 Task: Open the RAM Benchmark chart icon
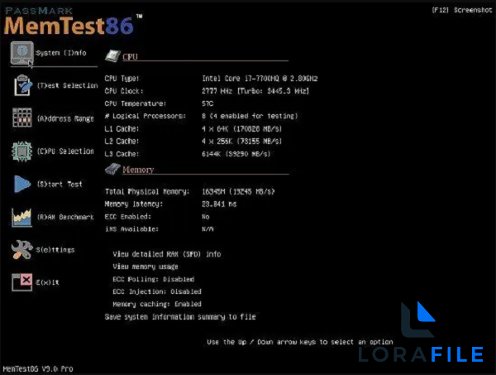(21, 217)
